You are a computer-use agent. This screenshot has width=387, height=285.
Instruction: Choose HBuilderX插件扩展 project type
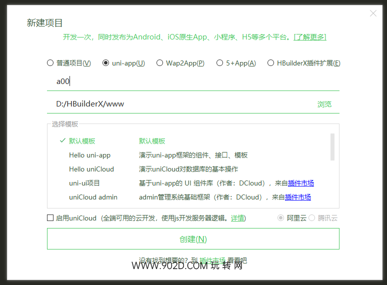point(271,63)
